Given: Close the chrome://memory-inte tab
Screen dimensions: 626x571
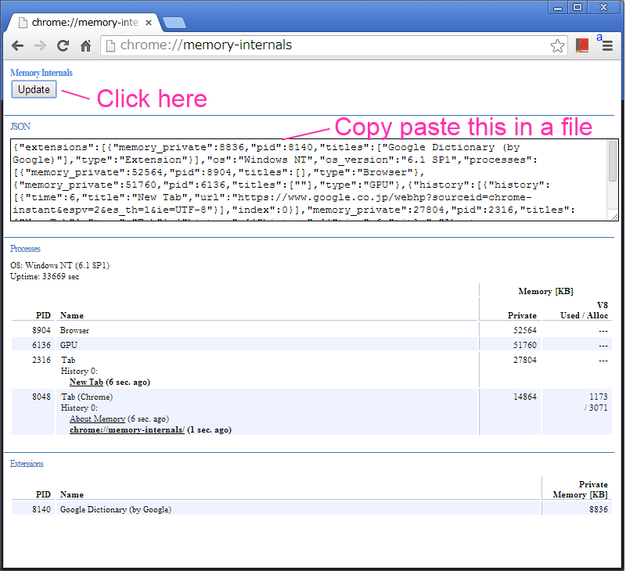Looking at the screenshot, I should pyautogui.click(x=149, y=23).
